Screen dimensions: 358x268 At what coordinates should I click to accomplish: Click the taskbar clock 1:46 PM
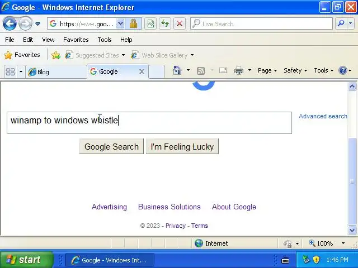[337, 260]
